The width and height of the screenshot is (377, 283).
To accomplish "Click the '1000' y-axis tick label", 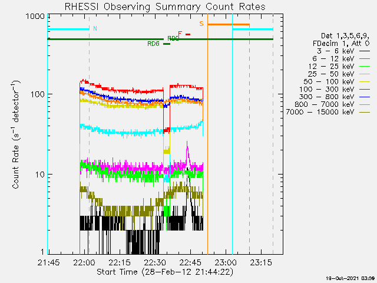I will pyautogui.click(x=35, y=17).
